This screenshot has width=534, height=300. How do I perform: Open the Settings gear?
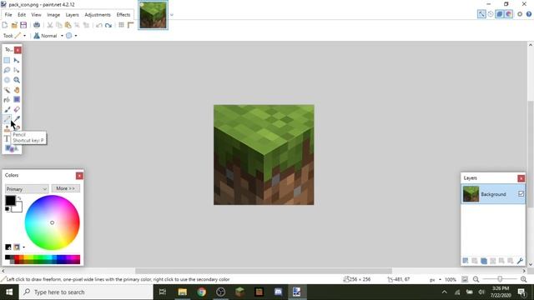520,14
